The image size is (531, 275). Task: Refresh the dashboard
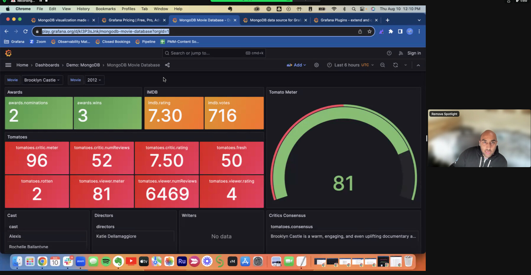(395, 65)
